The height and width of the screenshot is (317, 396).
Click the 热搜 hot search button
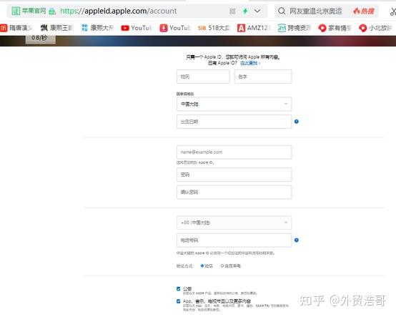364,11
